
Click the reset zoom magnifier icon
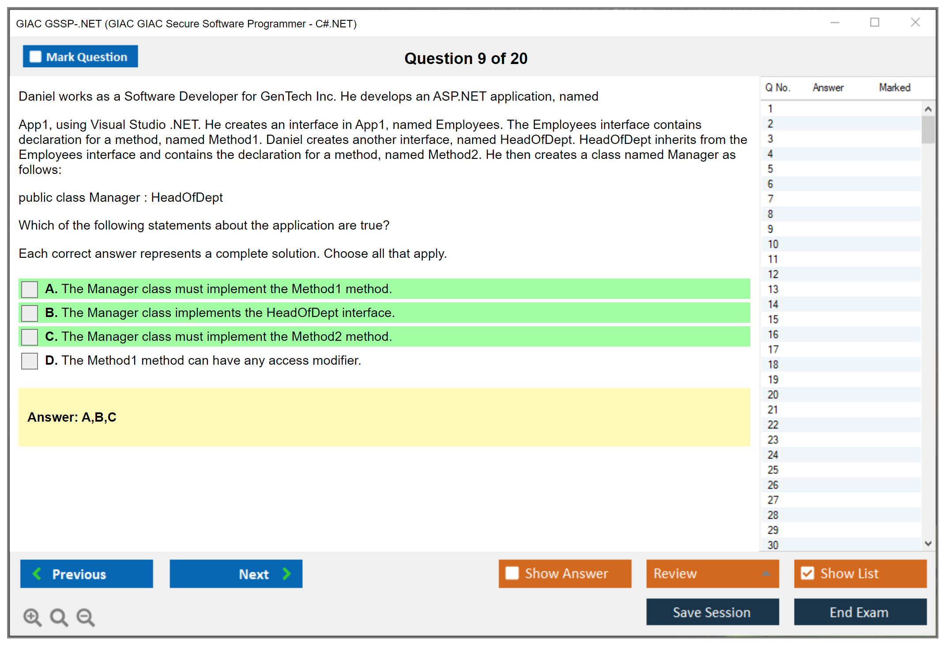pos(59,617)
